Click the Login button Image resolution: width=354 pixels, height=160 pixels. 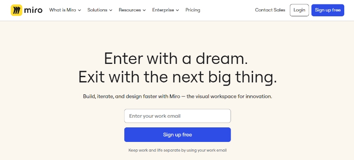coord(299,10)
